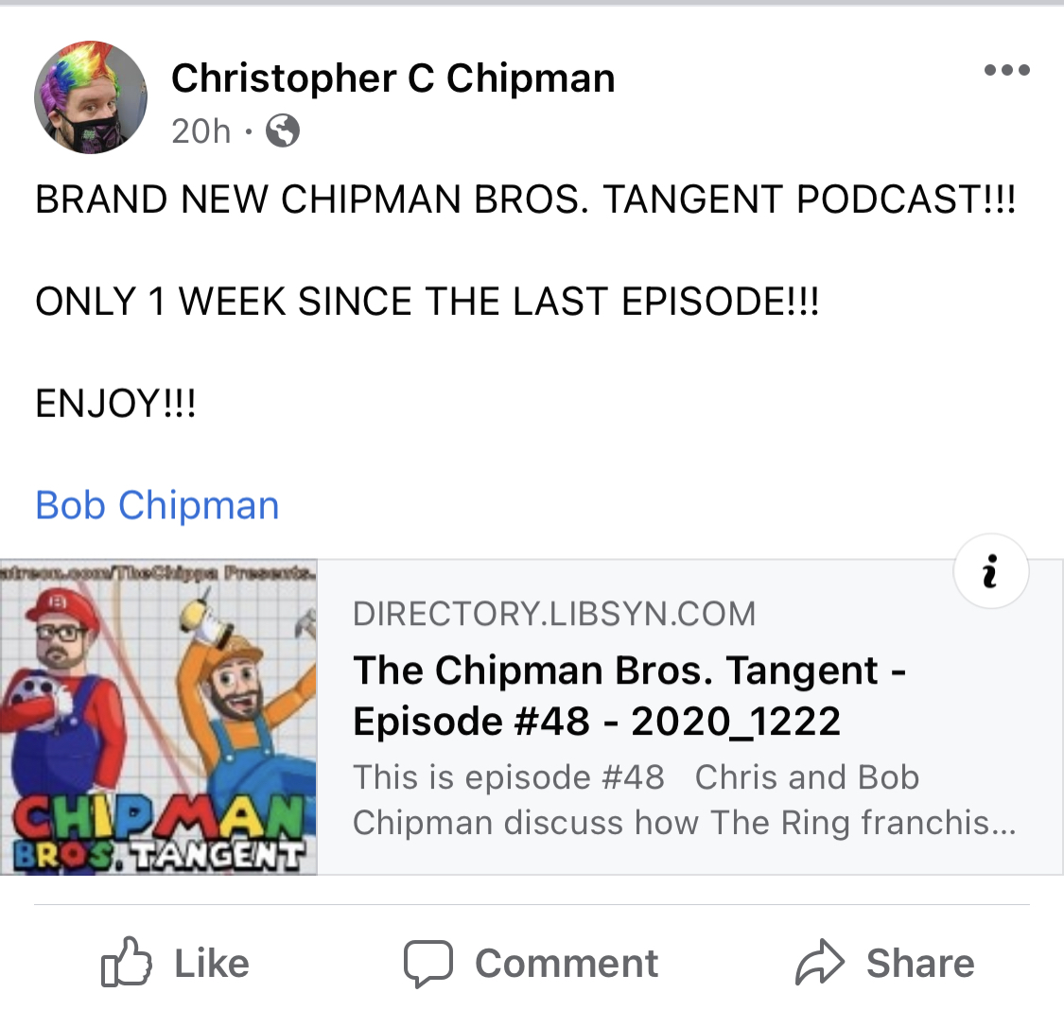
Task: Open the Chipman Bros. Tangent artwork thumbnail
Action: (158, 717)
